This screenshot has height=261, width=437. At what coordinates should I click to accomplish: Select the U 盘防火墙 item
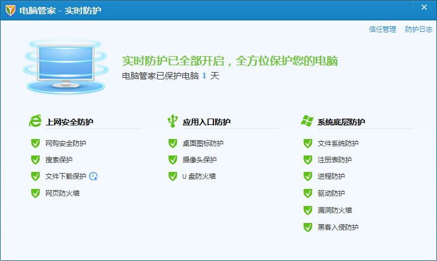point(199,176)
